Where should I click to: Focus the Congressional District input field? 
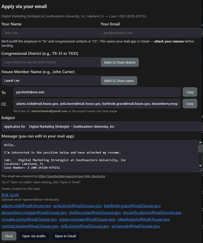51,62
